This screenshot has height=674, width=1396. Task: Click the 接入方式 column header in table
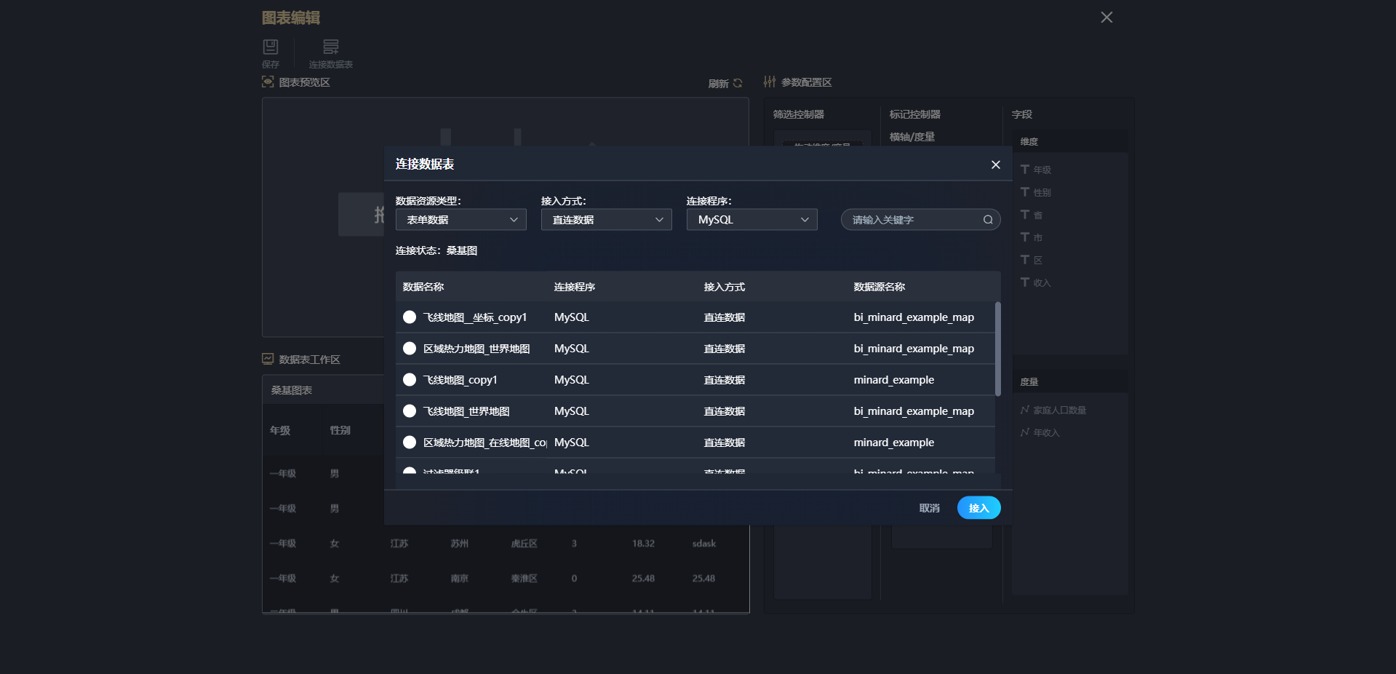725,287
